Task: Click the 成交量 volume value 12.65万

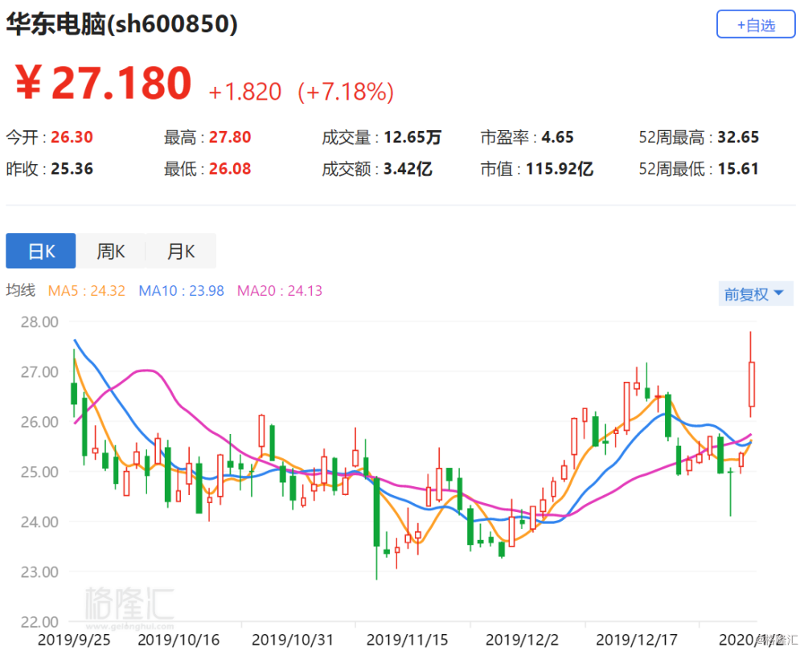Action: pyautogui.click(x=412, y=137)
